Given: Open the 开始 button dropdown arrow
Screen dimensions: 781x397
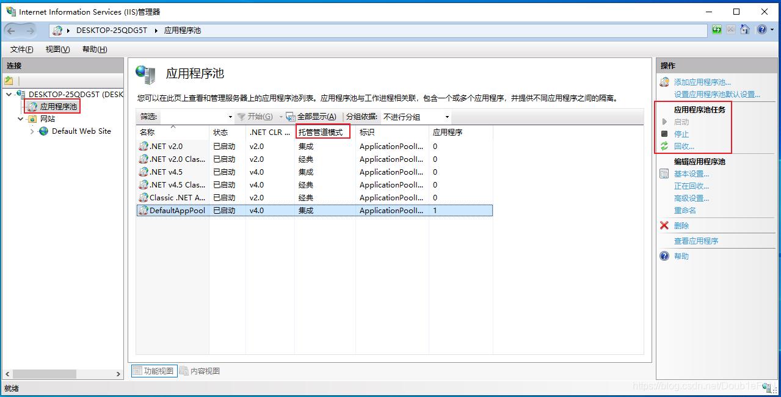Looking at the screenshot, I should point(281,117).
